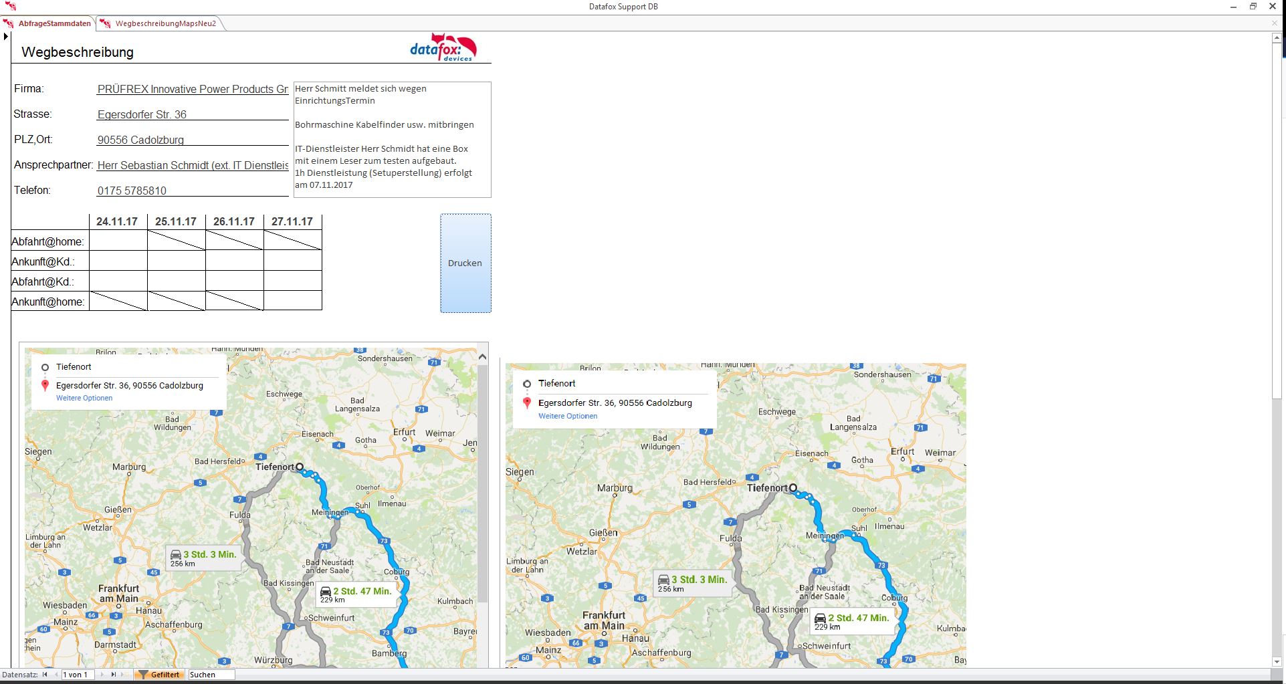Click red destination pin in right map panel
Viewport: 1286px width, 684px height.
[x=527, y=403]
